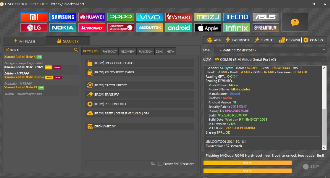Open the DIAG tab
Image resolution: width=330 pixels, height=178 pixels.
159,52
